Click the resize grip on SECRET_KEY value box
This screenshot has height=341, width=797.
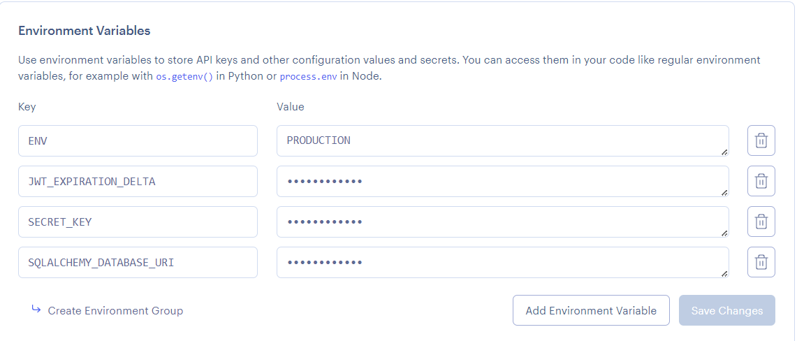pos(724,233)
